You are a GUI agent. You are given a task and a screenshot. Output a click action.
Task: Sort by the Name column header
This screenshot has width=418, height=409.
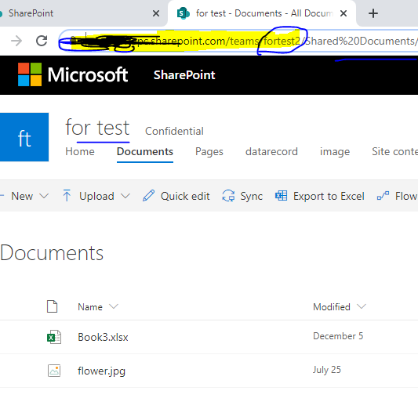coord(90,307)
